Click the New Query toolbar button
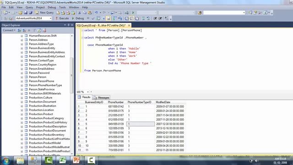Screen dimensions: 293x165 pyautogui.click(x=44, y=12)
